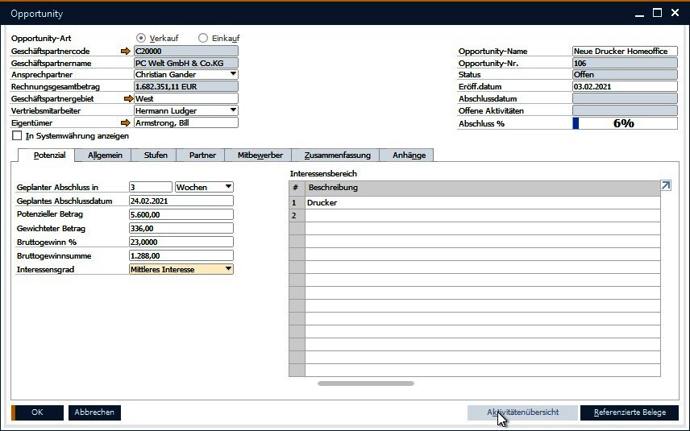
Task: Click link arrow beside Eigentümer field
Action: [x=125, y=123]
